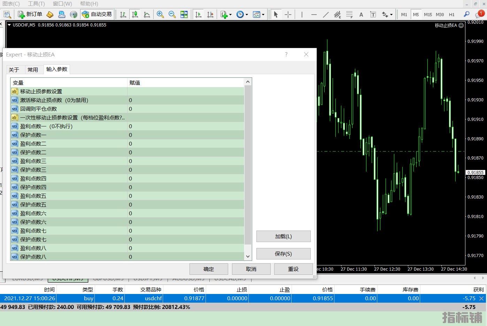The width and height of the screenshot is (487, 326).
Task: Switch chart to candlestick mode
Action: (x=135, y=14)
